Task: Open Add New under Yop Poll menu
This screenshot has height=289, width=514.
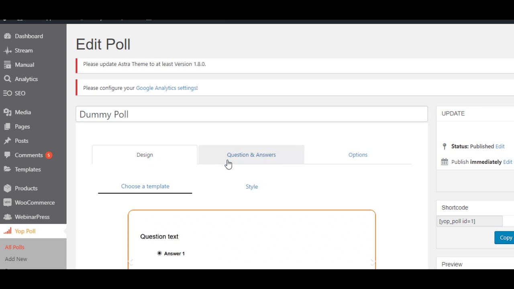Action: click(16, 259)
